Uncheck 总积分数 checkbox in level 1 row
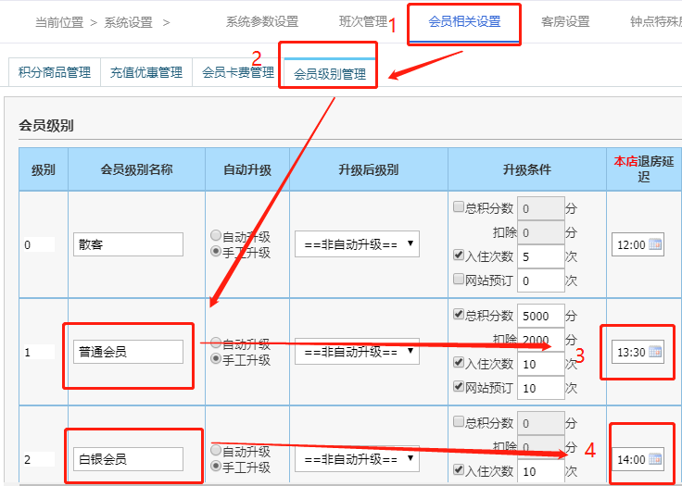Screen dimensions: 682x486 pyautogui.click(x=459, y=314)
